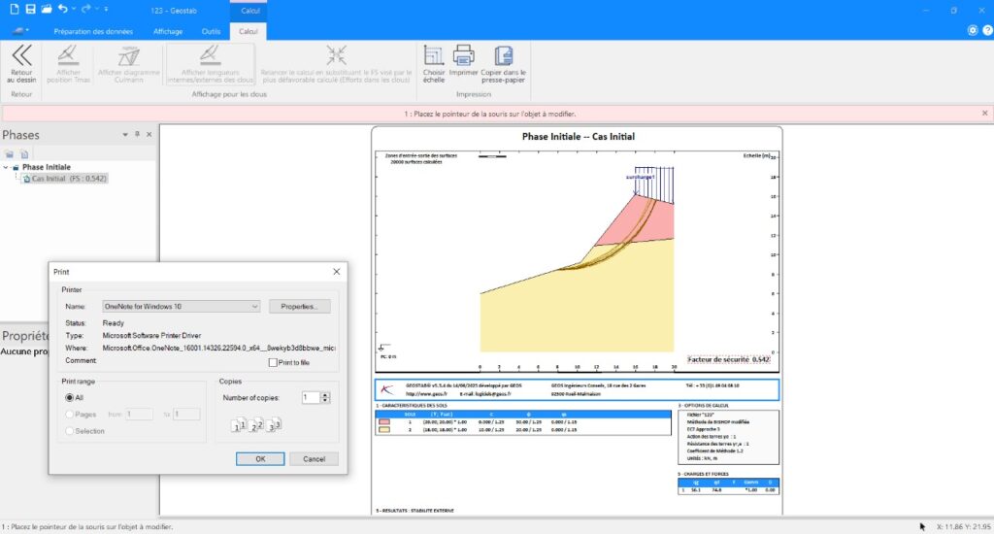The height and width of the screenshot is (534, 994).
Task: Toggle the Phases panel pin icon
Action: 137,134
